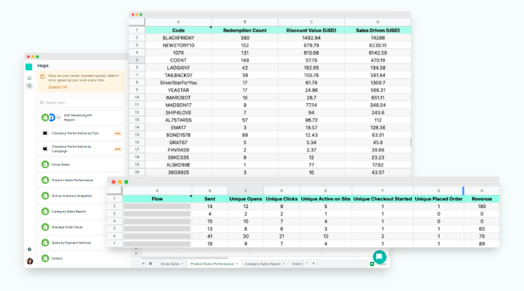Select the 1492.94 discount value cell
Viewport: 524px width, 291px height.
coord(311,38)
